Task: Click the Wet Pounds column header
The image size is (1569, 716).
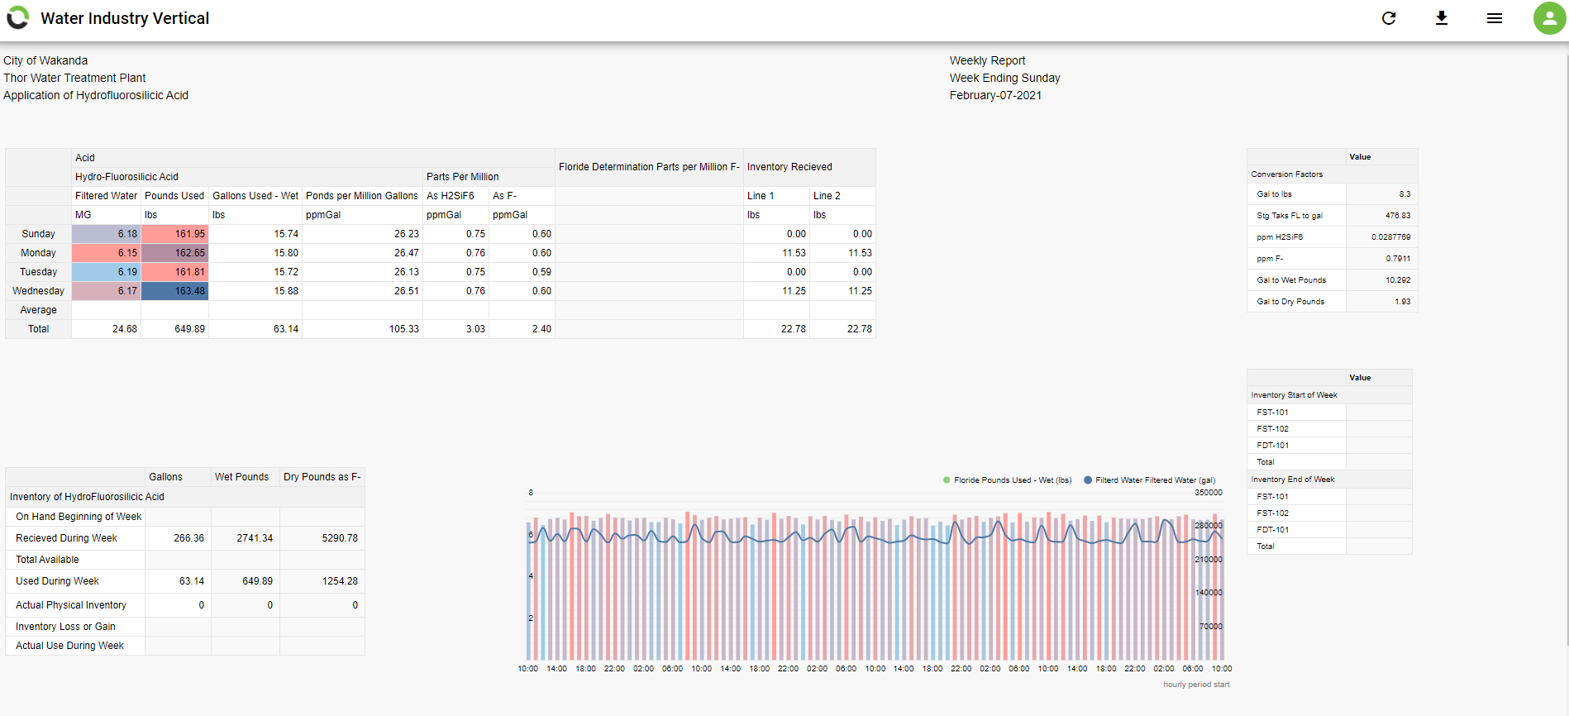Action: click(x=246, y=477)
